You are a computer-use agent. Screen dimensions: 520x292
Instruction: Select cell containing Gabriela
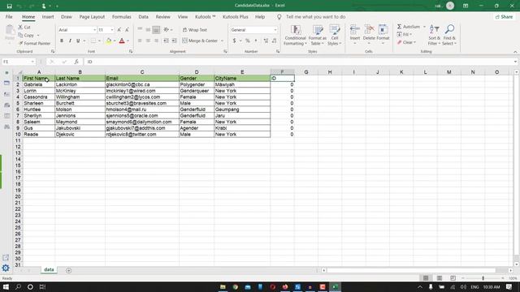point(38,84)
